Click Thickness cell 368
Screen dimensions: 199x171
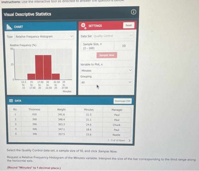click(34, 119)
